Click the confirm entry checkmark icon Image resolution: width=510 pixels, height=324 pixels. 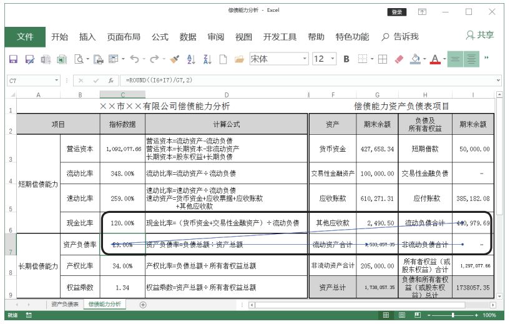point(96,81)
